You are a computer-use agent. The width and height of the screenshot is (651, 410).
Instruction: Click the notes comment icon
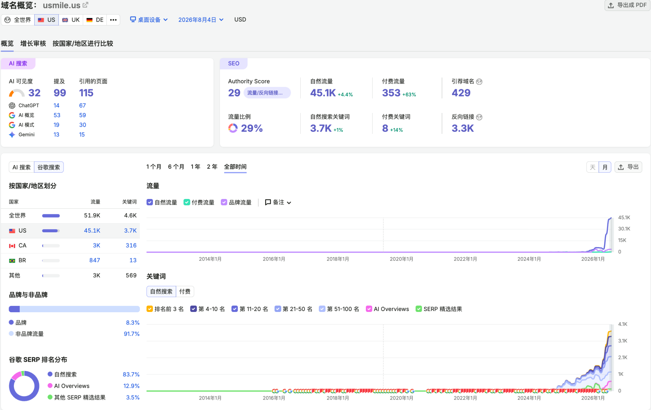click(268, 202)
